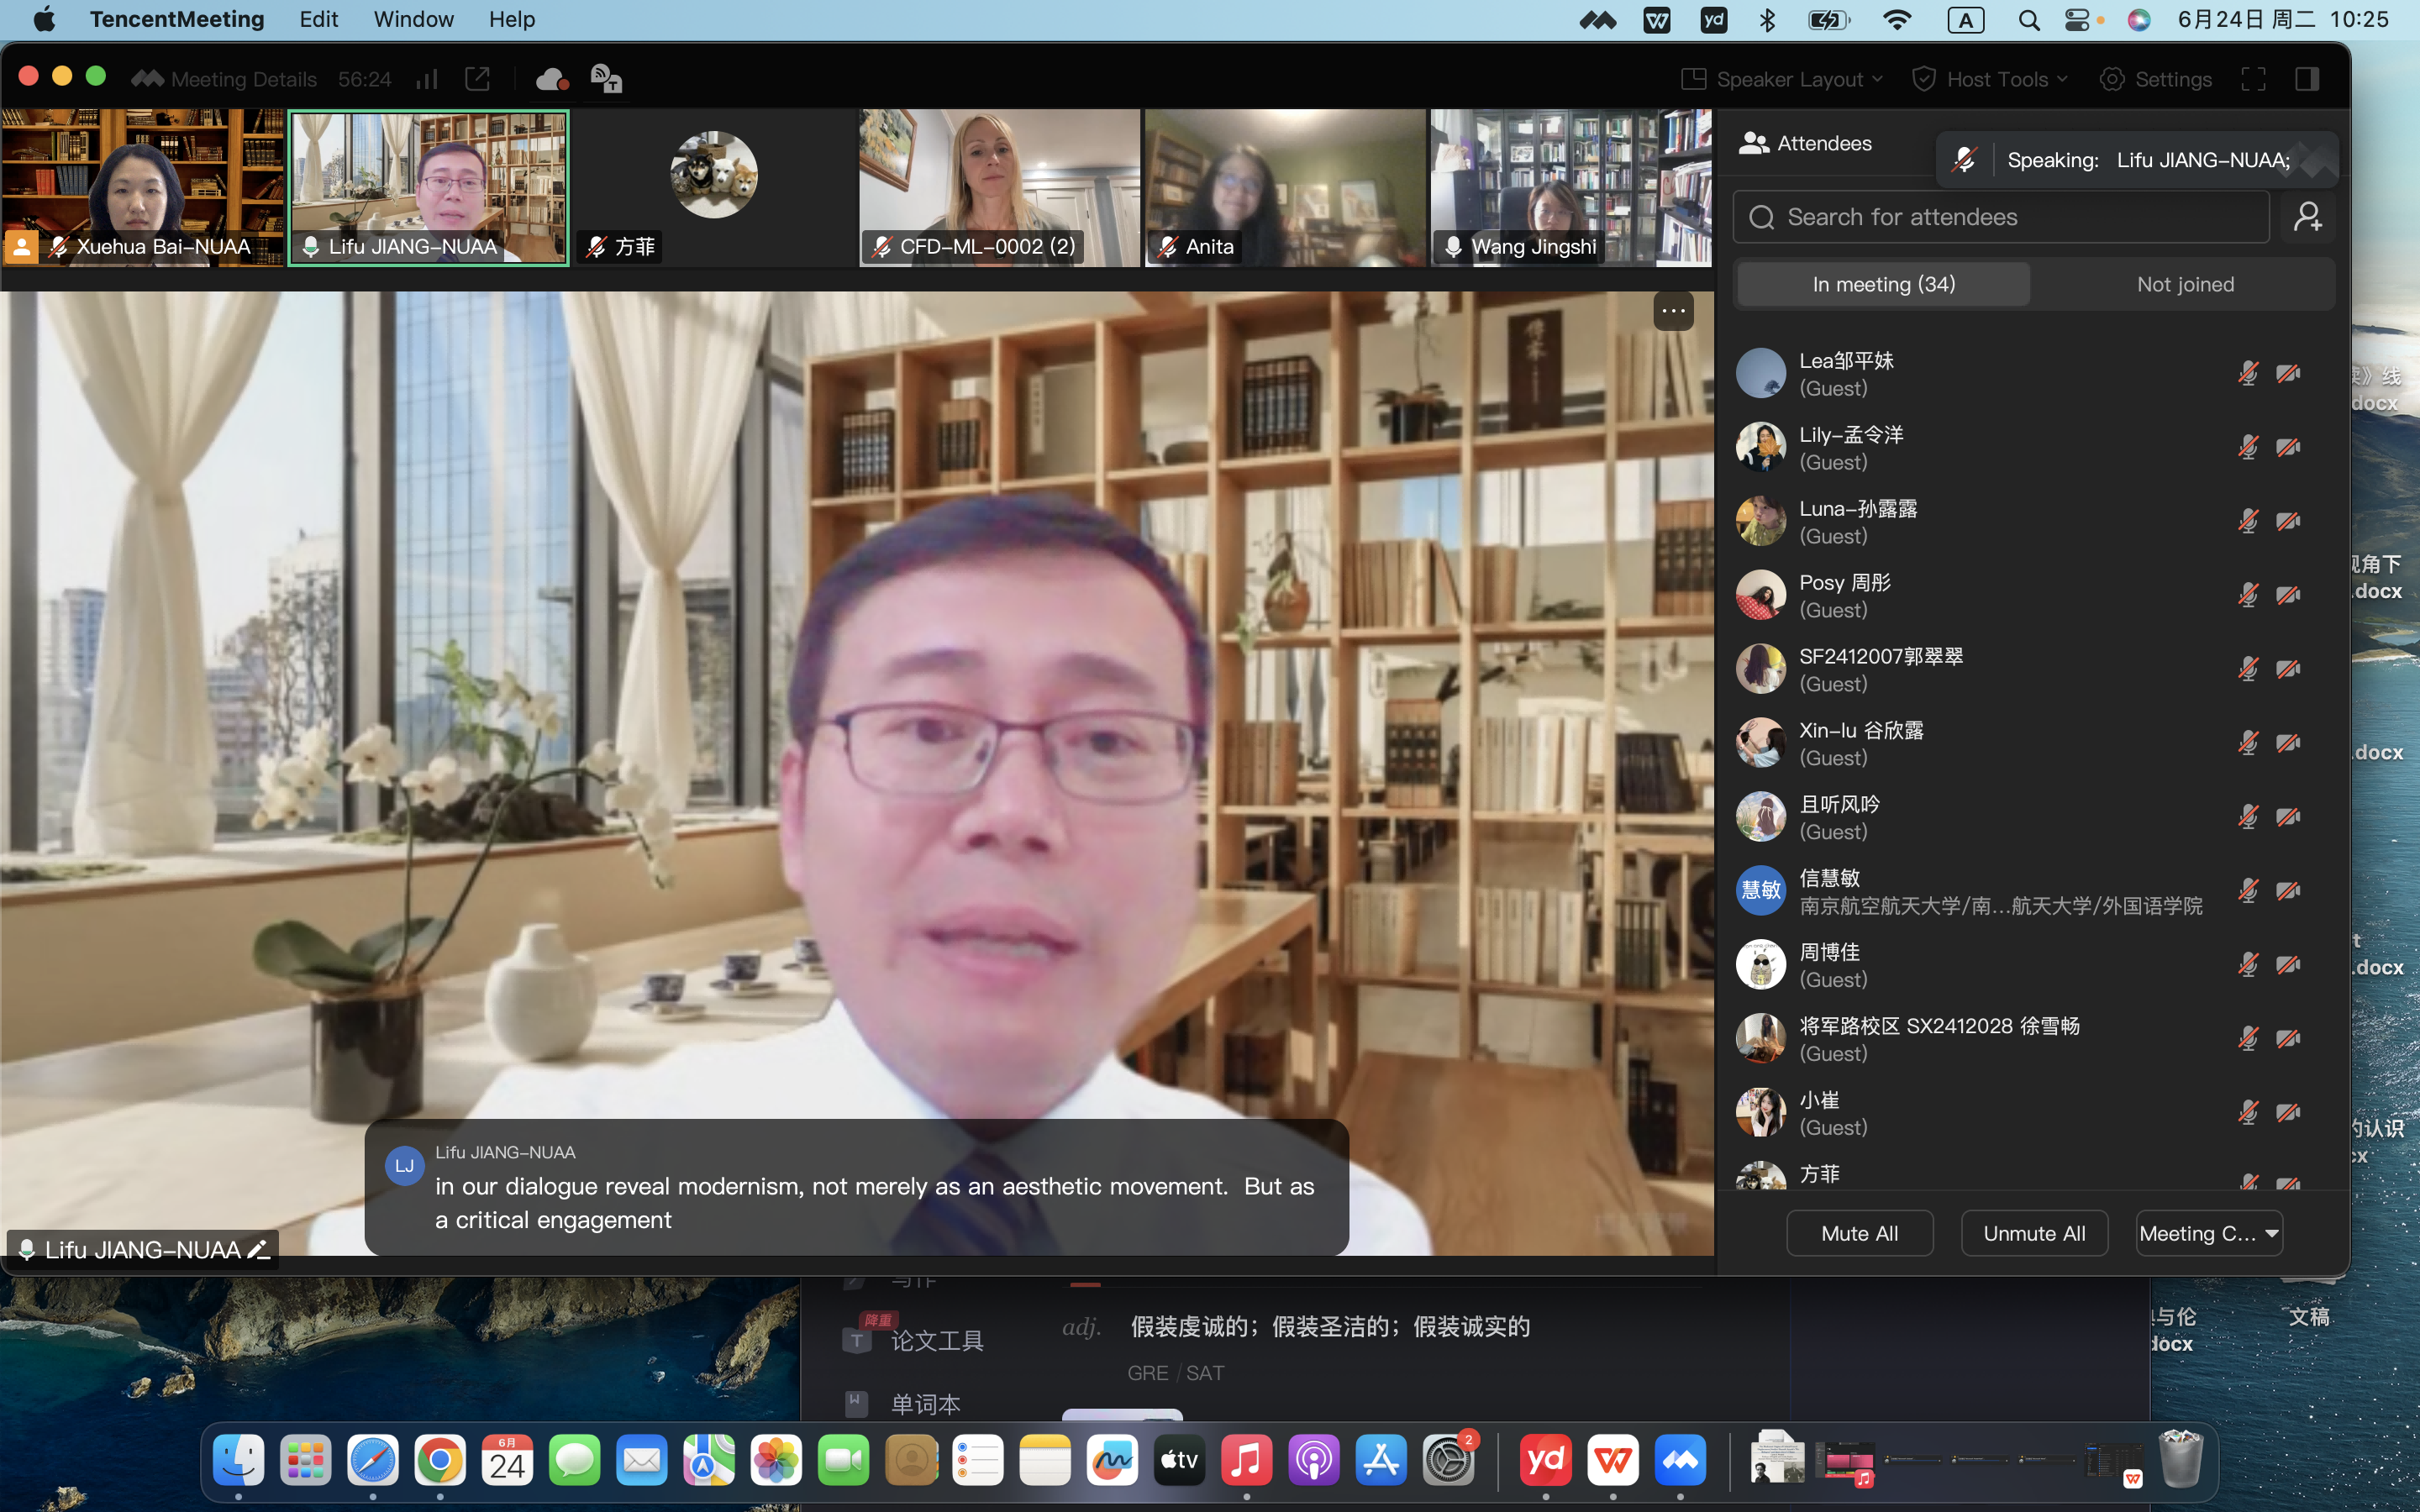Enter full screen mode icon

click(x=2253, y=79)
